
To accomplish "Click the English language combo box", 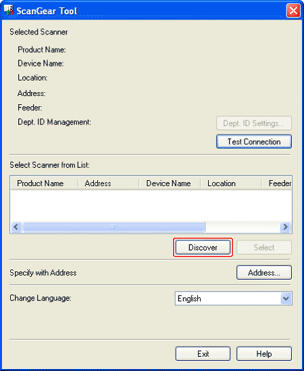I will coord(234,299).
